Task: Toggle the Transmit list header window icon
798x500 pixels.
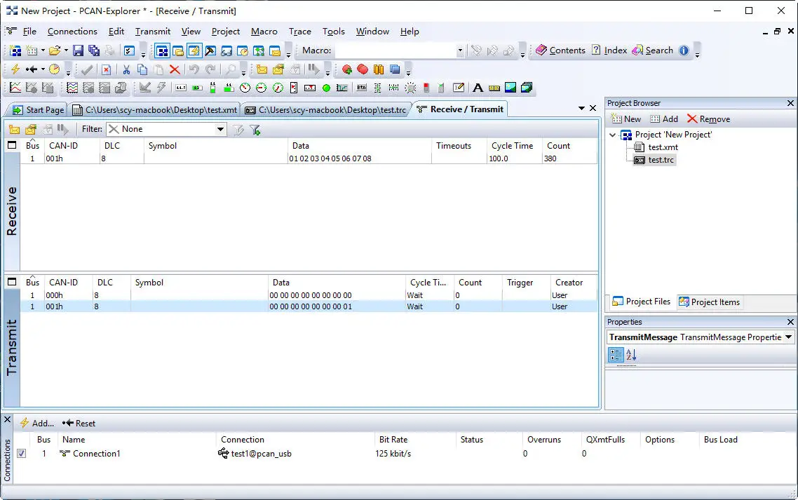Action: 12,282
